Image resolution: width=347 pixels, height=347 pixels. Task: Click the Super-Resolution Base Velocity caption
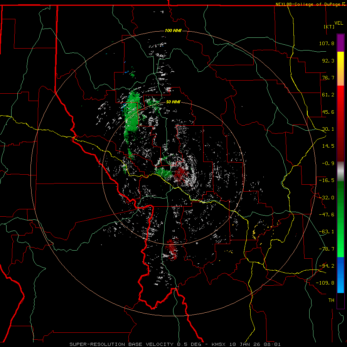click(x=175, y=344)
